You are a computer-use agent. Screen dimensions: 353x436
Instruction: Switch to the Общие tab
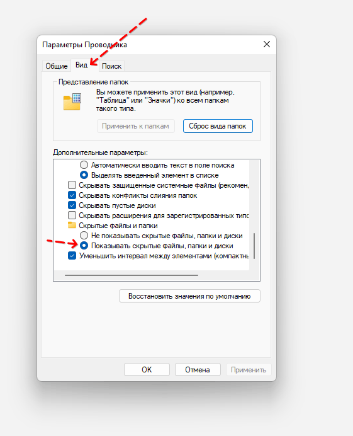click(x=57, y=66)
